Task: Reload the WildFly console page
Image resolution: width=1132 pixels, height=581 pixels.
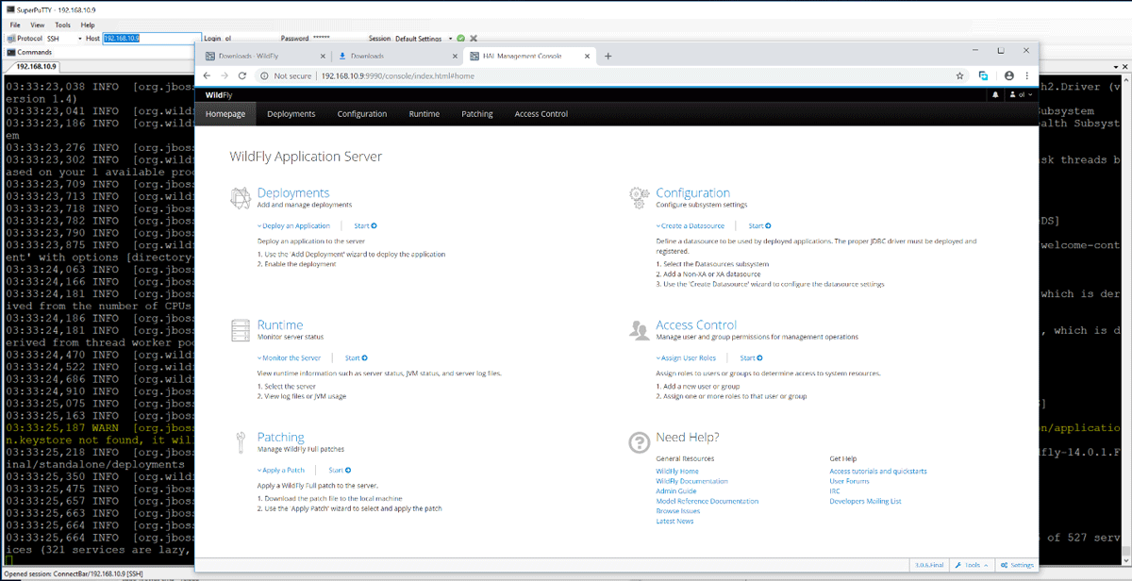Action: point(242,75)
